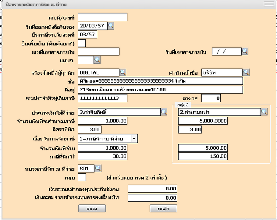This screenshot has height=220, width=277.
Task: Click group 2 deduction rate 3.00 field
Action: tap(190, 129)
